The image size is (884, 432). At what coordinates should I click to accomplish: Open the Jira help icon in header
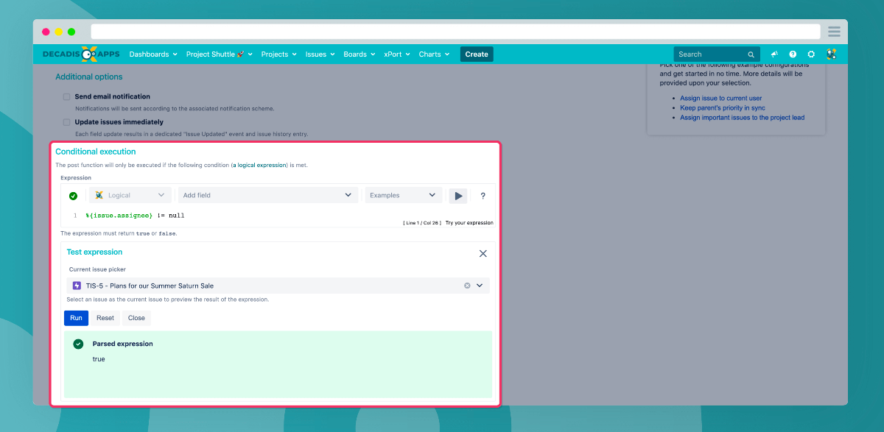coord(793,54)
